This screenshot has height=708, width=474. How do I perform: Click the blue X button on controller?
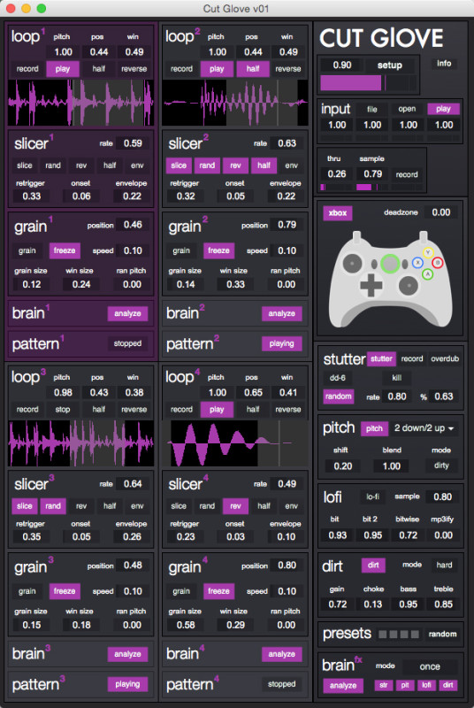tap(417, 263)
